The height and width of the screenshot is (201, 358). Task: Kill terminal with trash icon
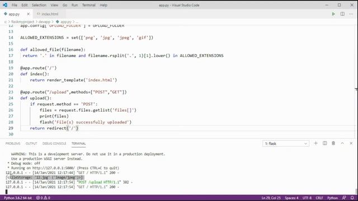coord(333,143)
